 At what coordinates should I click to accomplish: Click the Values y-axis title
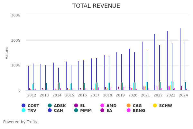click(x=7, y=53)
